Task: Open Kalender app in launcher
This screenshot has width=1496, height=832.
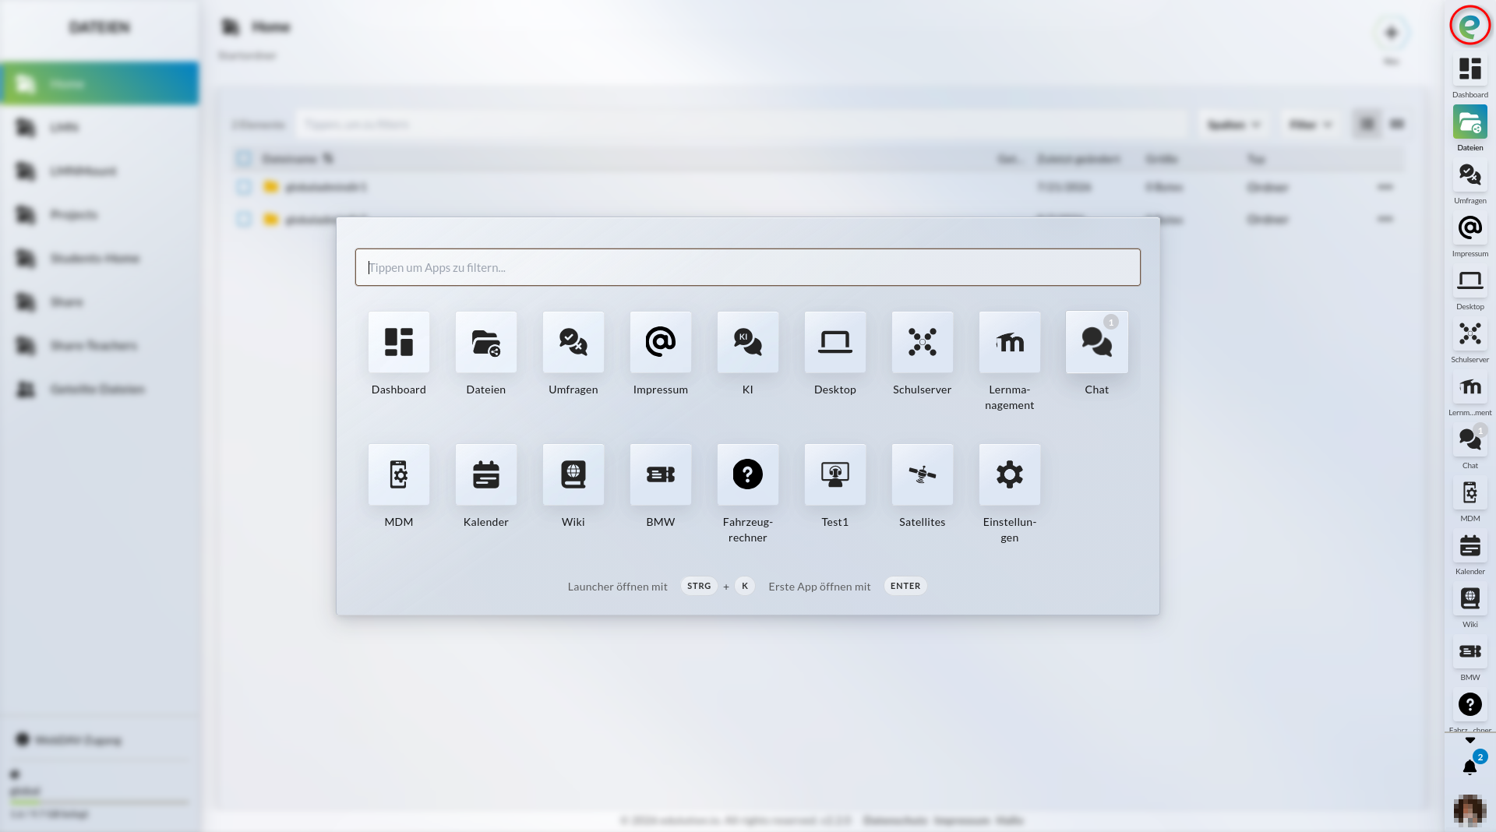Action: [485, 474]
